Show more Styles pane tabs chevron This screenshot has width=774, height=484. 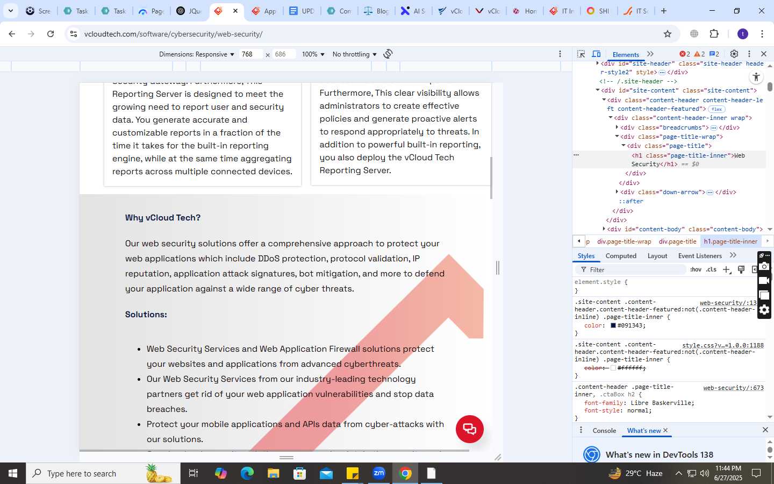tap(733, 255)
